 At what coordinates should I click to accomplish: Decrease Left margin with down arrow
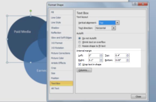point(101,56)
